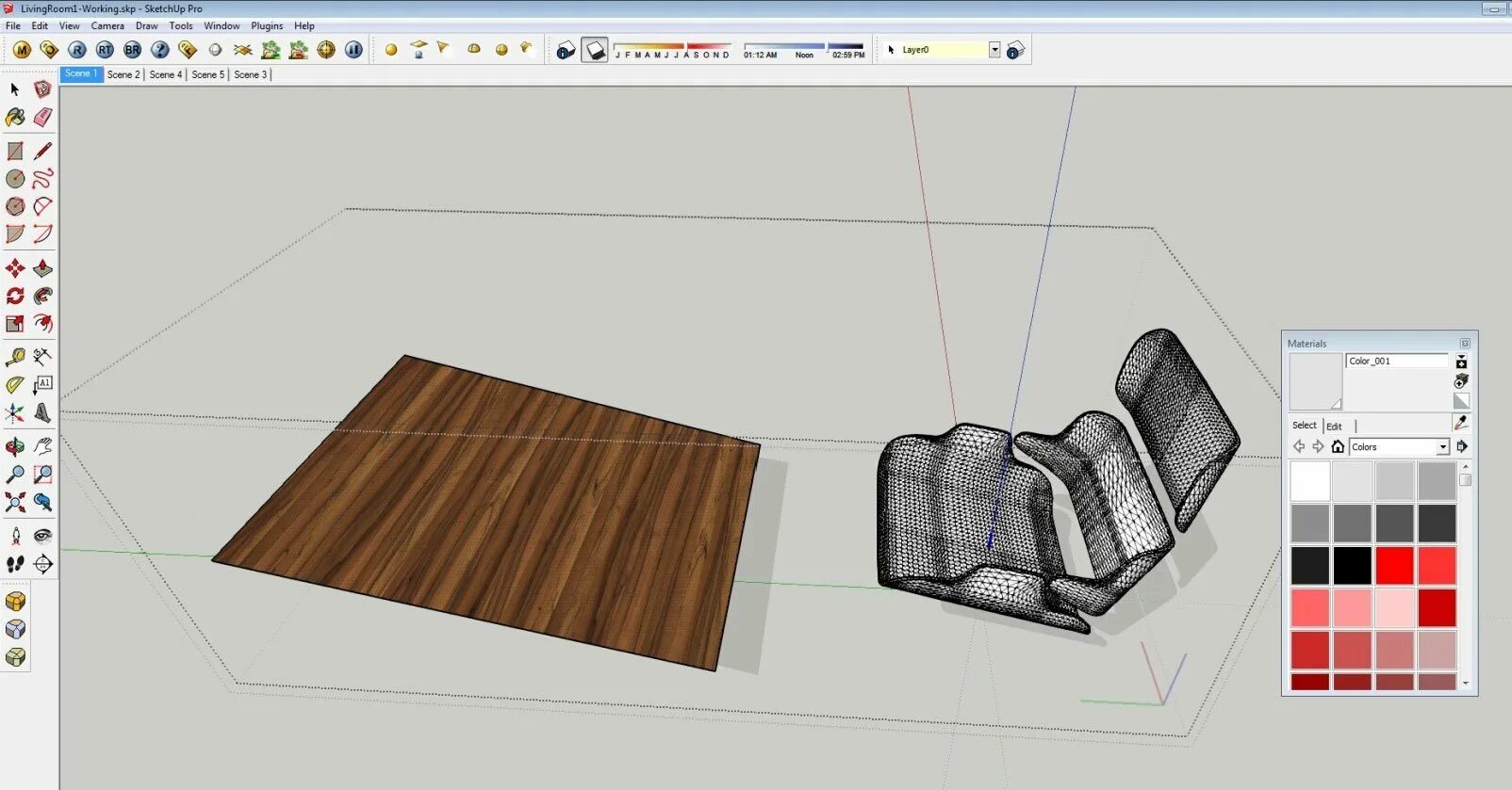Pick the Zoom Window tool
The image size is (1512, 790).
42,475
